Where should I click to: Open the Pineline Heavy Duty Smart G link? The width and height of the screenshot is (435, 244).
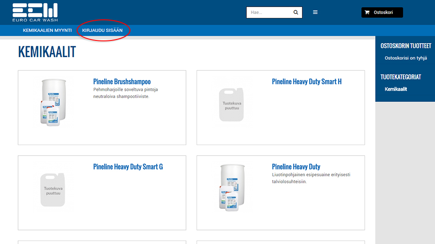tap(128, 167)
